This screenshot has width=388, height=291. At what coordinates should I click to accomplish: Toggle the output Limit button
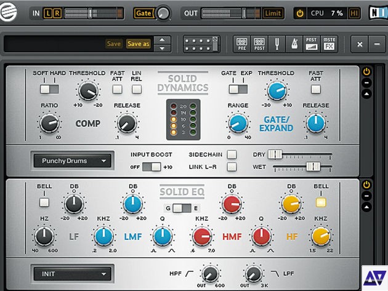click(x=273, y=13)
